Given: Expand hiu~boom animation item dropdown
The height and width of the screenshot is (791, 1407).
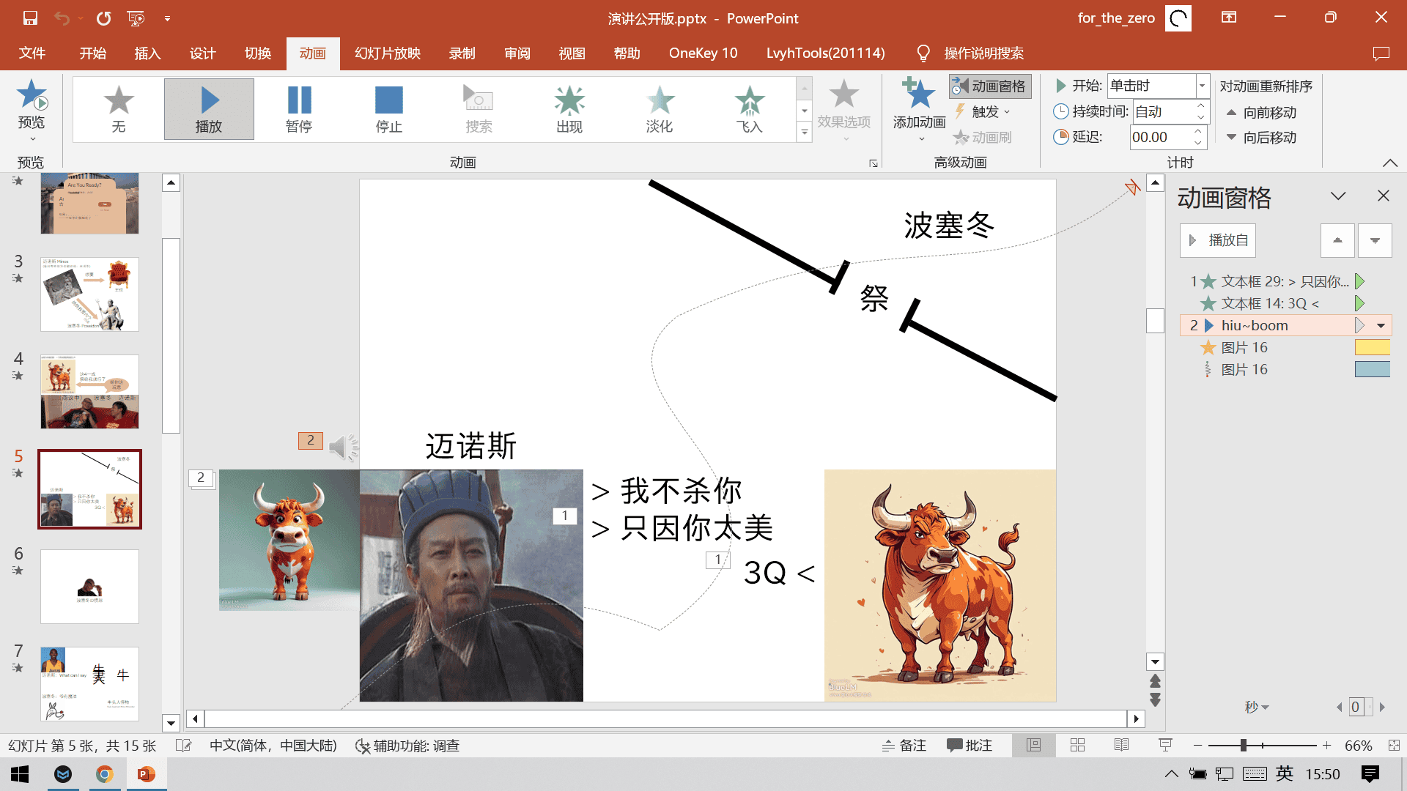Looking at the screenshot, I should click(1381, 326).
